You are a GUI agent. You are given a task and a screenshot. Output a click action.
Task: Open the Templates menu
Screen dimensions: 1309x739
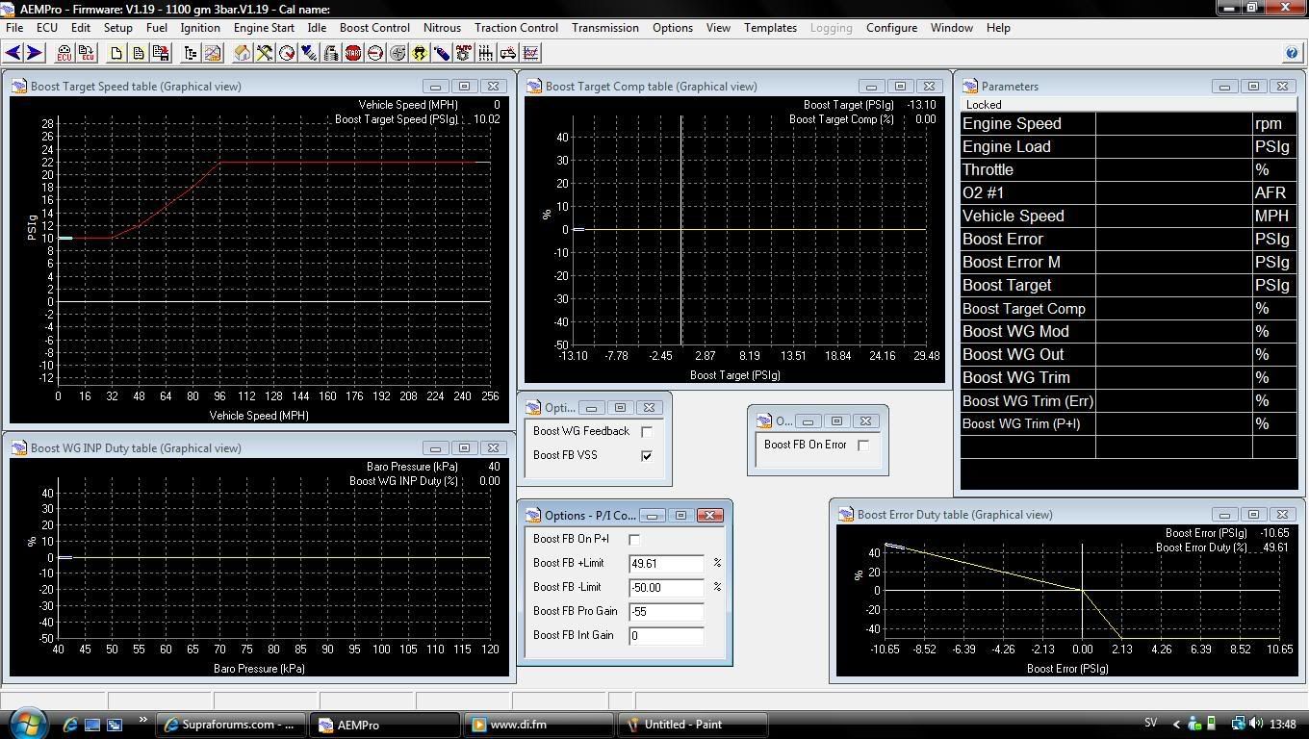770,28
